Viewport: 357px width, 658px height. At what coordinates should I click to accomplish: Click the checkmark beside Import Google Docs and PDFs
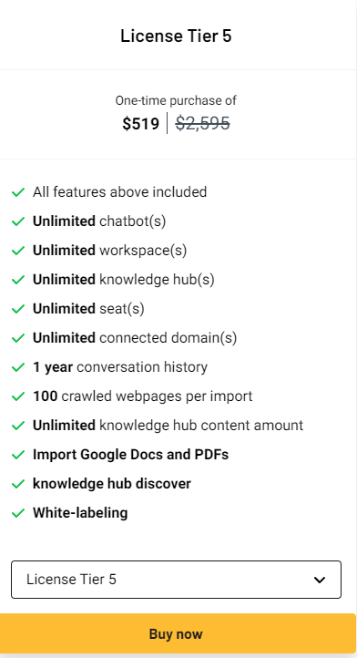18,455
